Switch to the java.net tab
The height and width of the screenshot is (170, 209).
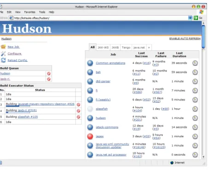coord(139,47)
